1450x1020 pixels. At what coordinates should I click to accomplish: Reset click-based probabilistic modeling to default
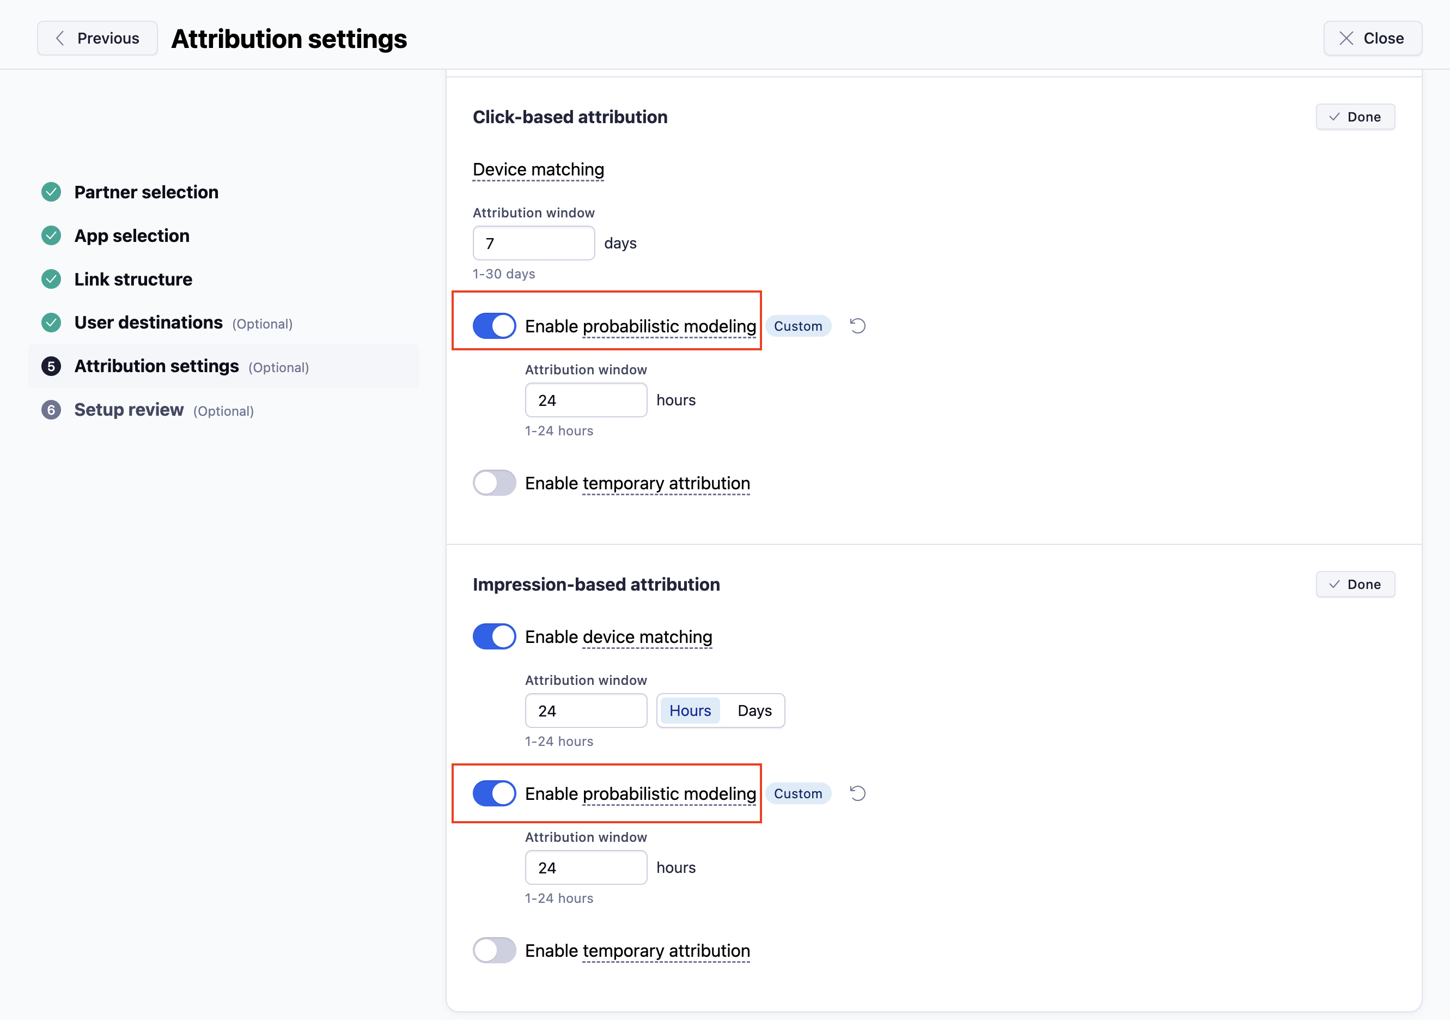[857, 326]
